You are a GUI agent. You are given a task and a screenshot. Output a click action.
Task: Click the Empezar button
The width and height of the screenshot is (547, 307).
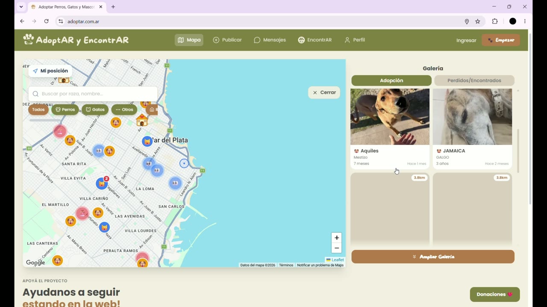[x=501, y=40]
